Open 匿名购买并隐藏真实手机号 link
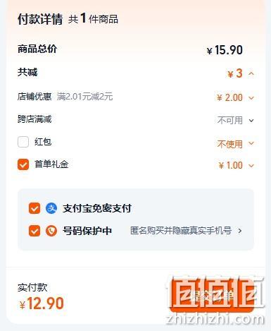 [x=181, y=231]
